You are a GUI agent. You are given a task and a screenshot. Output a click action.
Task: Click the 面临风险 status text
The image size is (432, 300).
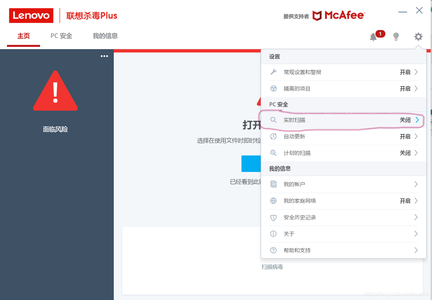pyautogui.click(x=55, y=129)
